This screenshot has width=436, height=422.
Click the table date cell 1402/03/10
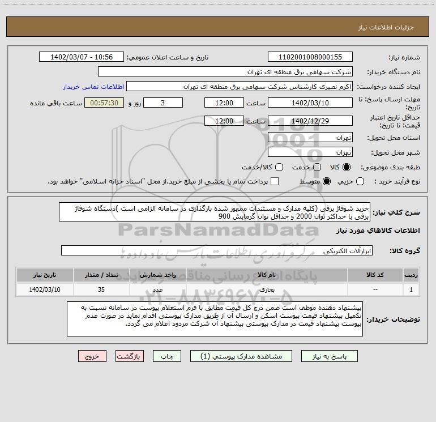pos(45,289)
